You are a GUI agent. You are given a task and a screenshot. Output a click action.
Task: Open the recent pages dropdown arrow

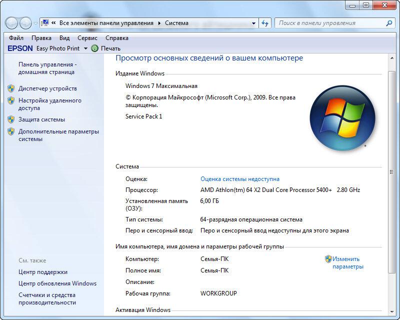(35, 23)
